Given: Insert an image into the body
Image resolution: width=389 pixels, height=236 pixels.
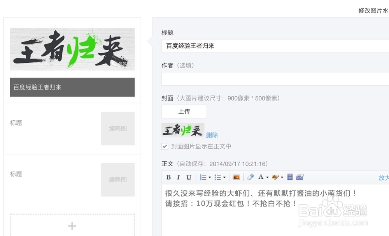Looking at the screenshot, I should (236, 177).
